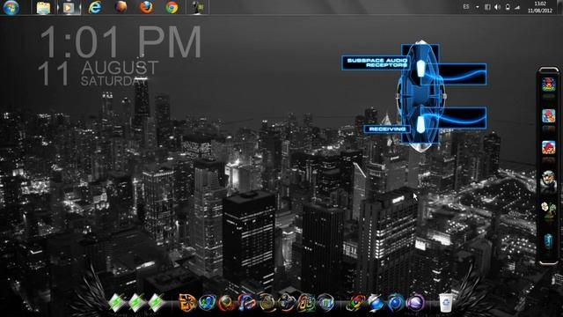The image size is (563, 317).
Task: Open the pinned app after Chrome in the taskbar
Action: coord(198,8)
